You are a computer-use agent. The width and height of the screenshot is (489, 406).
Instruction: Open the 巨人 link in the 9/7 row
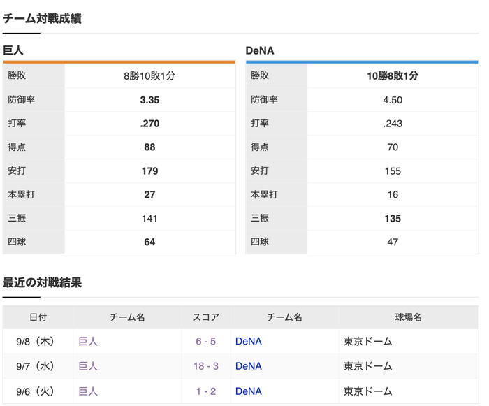(88, 366)
